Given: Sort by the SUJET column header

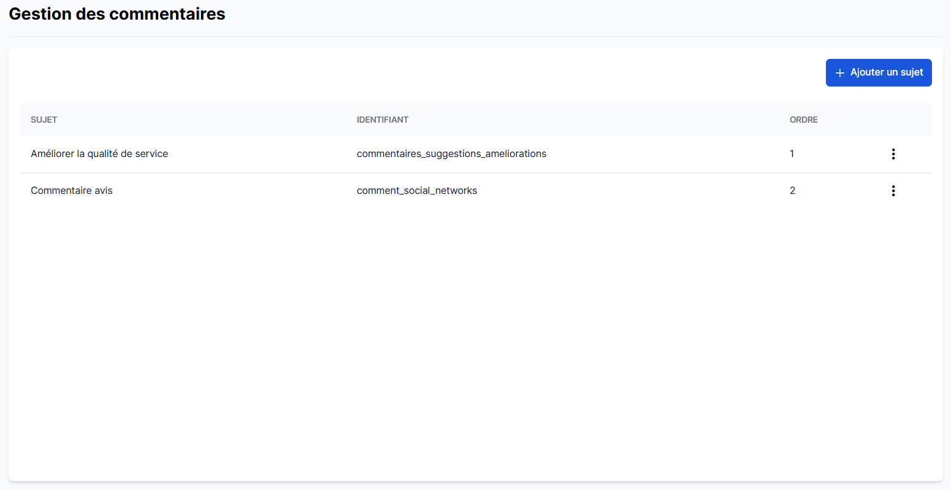Looking at the screenshot, I should click(44, 120).
